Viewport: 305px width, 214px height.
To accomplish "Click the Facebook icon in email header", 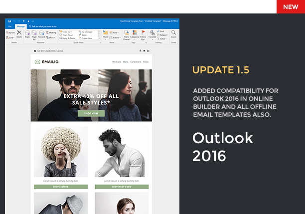I will tap(140, 51).
